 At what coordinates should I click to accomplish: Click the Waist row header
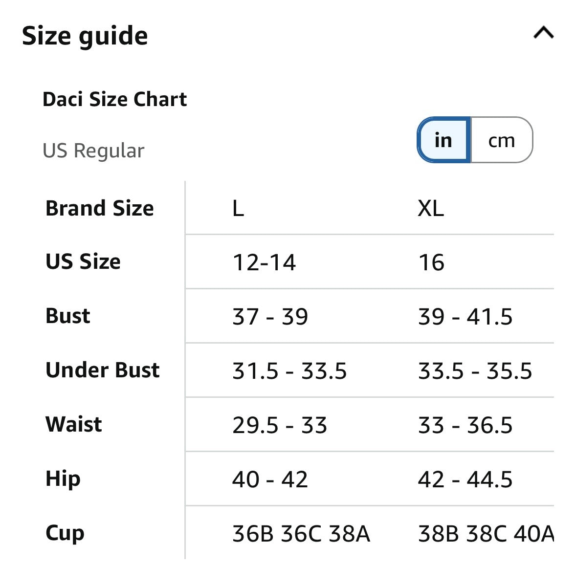point(73,424)
